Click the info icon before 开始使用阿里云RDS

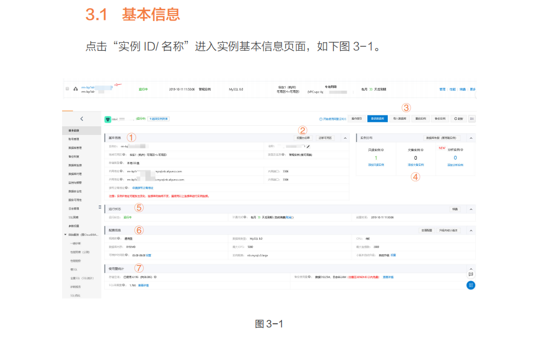320,119
